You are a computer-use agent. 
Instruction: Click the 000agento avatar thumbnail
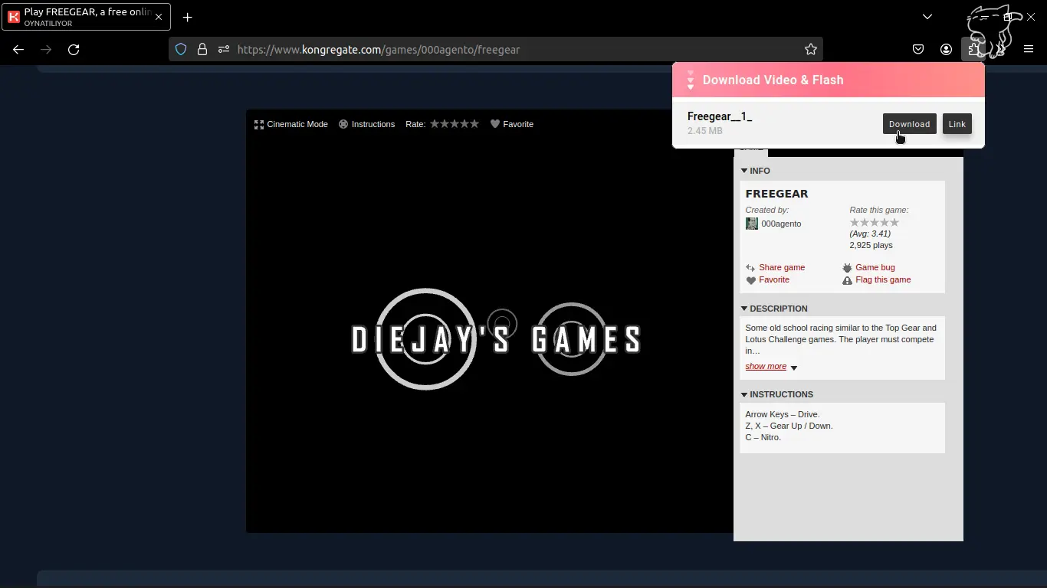(752, 224)
